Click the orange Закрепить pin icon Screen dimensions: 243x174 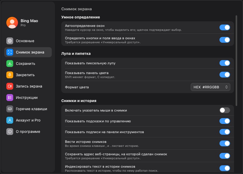[10, 75]
